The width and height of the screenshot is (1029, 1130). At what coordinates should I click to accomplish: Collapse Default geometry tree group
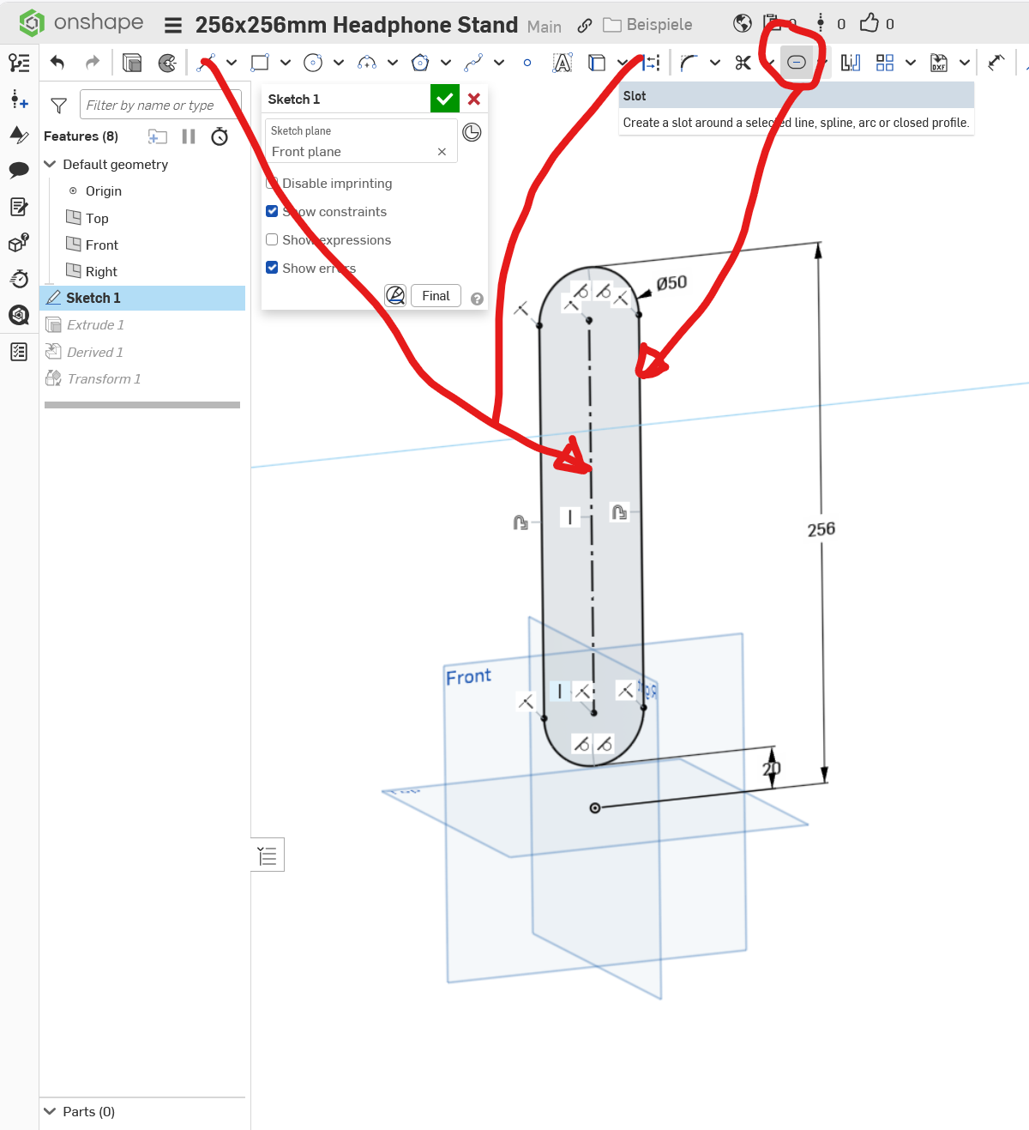pos(50,164)
